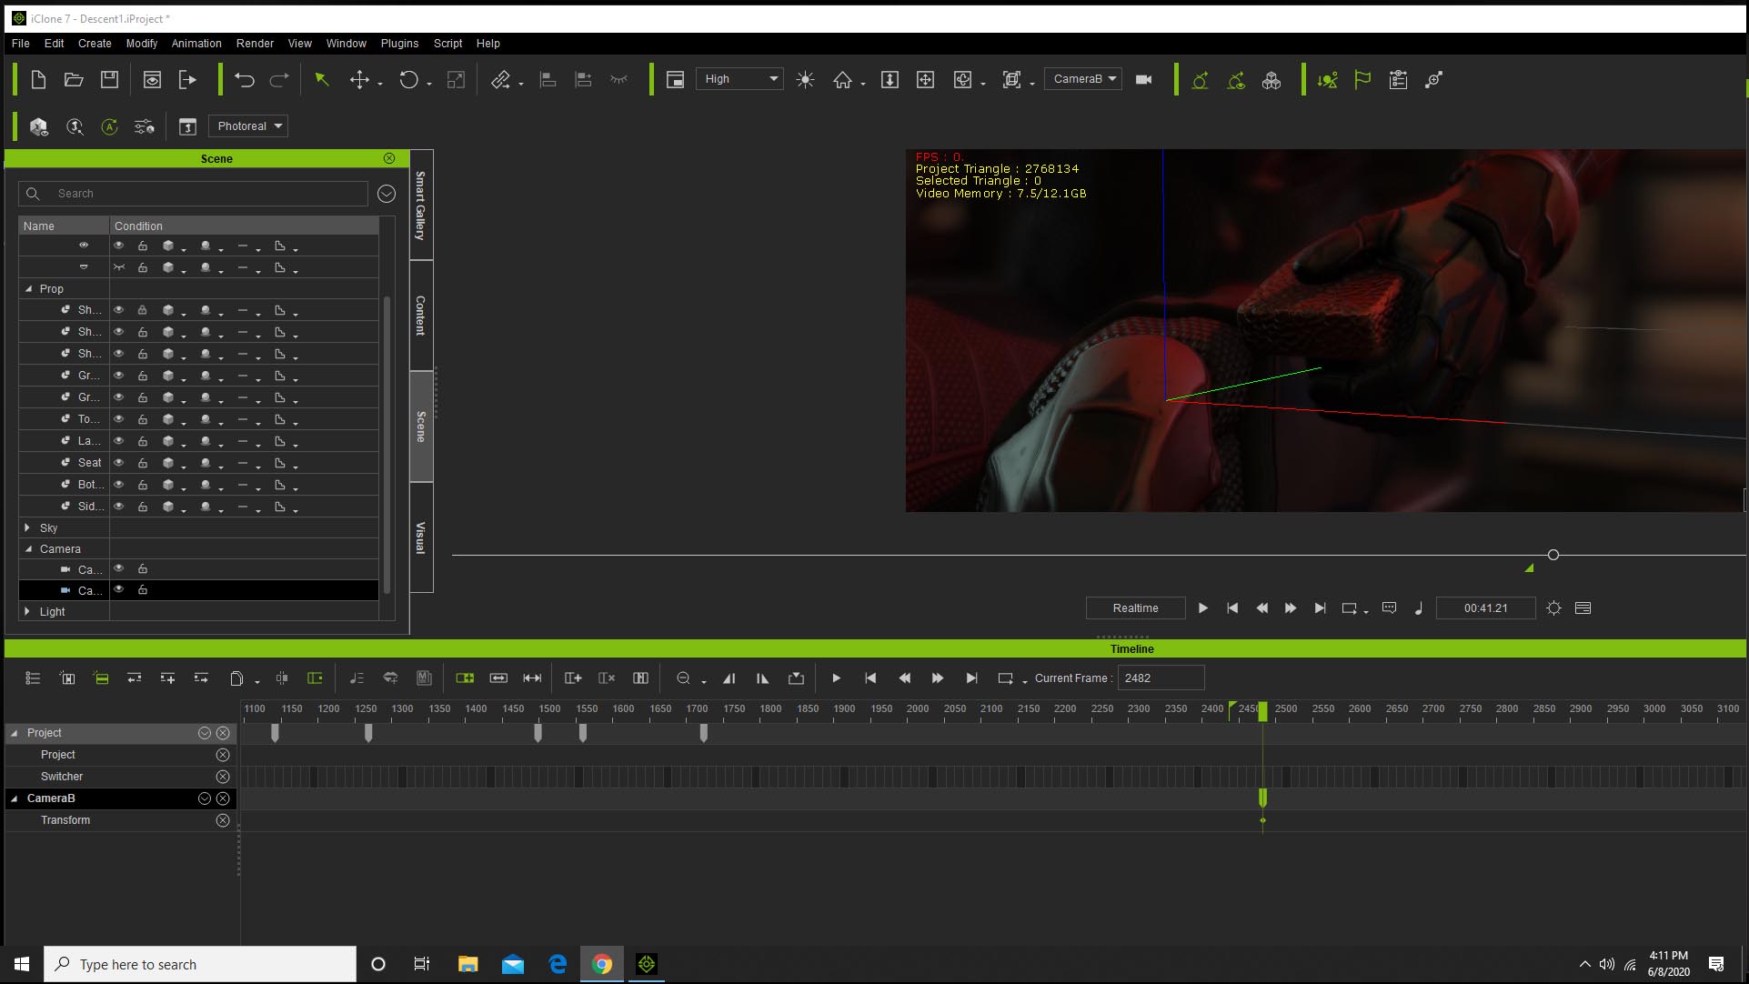Click the Redo arrow icon
Image resolution: width=1749 pixels, height=984 pixels.
(x=279, y=80)
